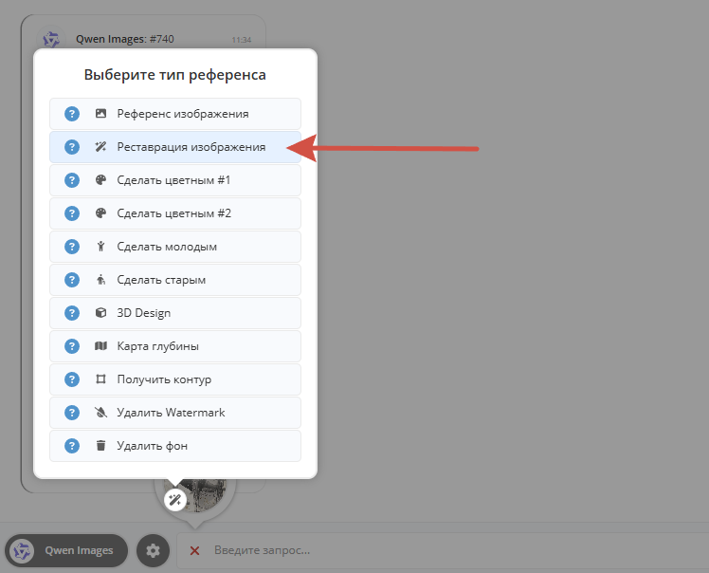Pick Сделать старым option
Screen dimensions: 709x573
tap(175, 280)
